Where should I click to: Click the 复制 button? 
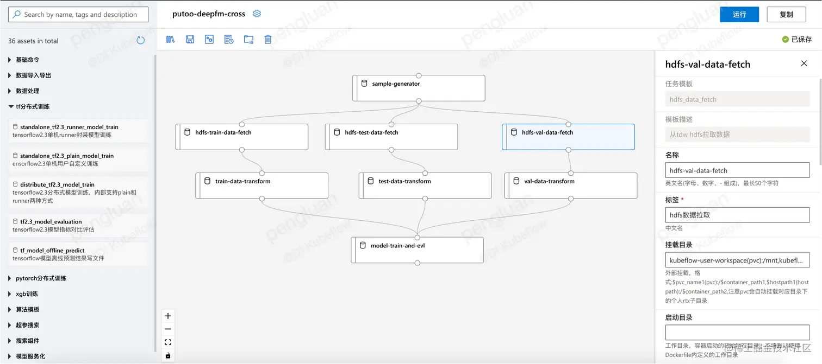[x=786, y=15]
